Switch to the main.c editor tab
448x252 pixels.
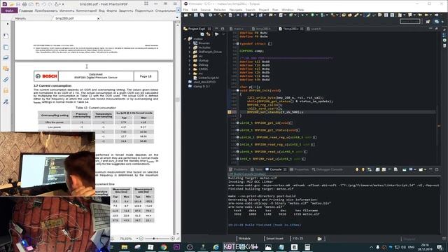pyautogui.click(x=237, y=29)
